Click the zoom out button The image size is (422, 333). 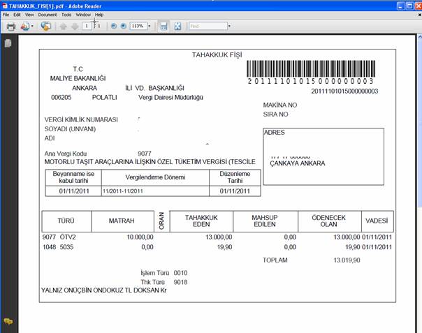114,27
